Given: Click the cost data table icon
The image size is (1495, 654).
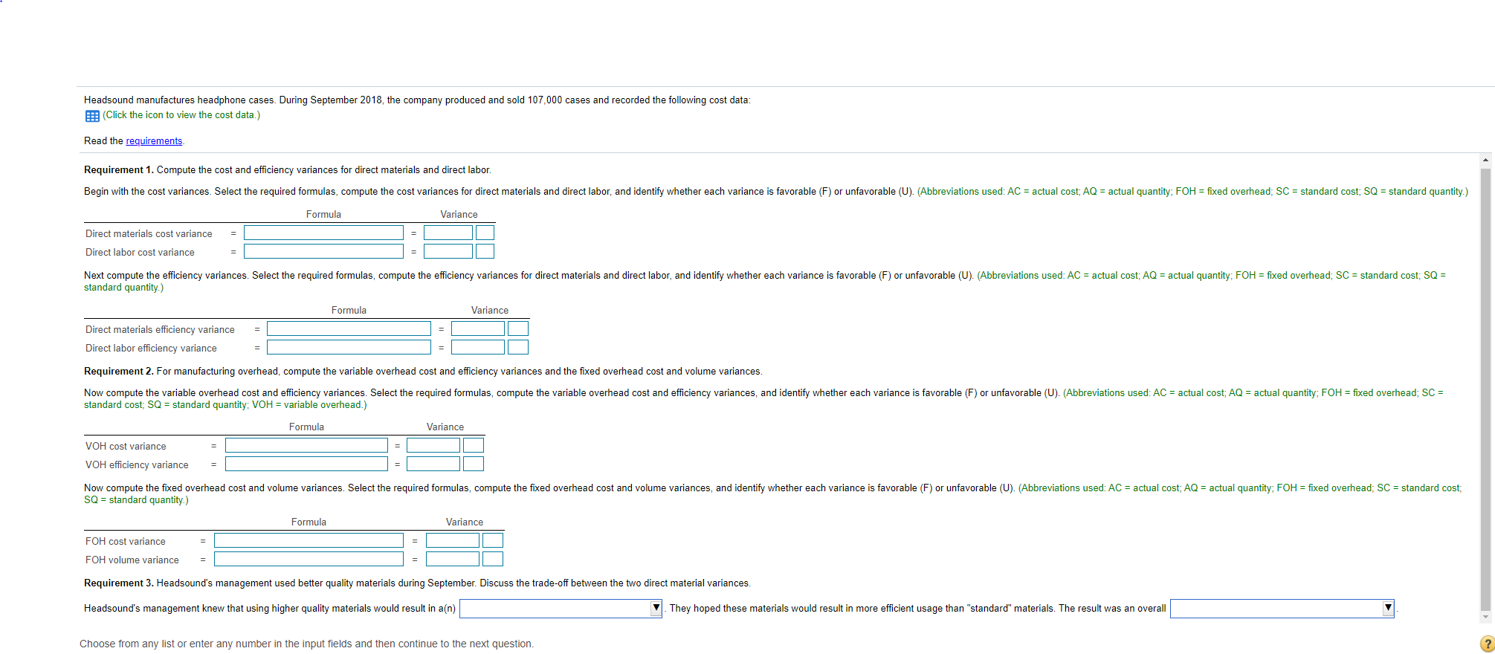Looking at the screenshot, I should 92,116.
